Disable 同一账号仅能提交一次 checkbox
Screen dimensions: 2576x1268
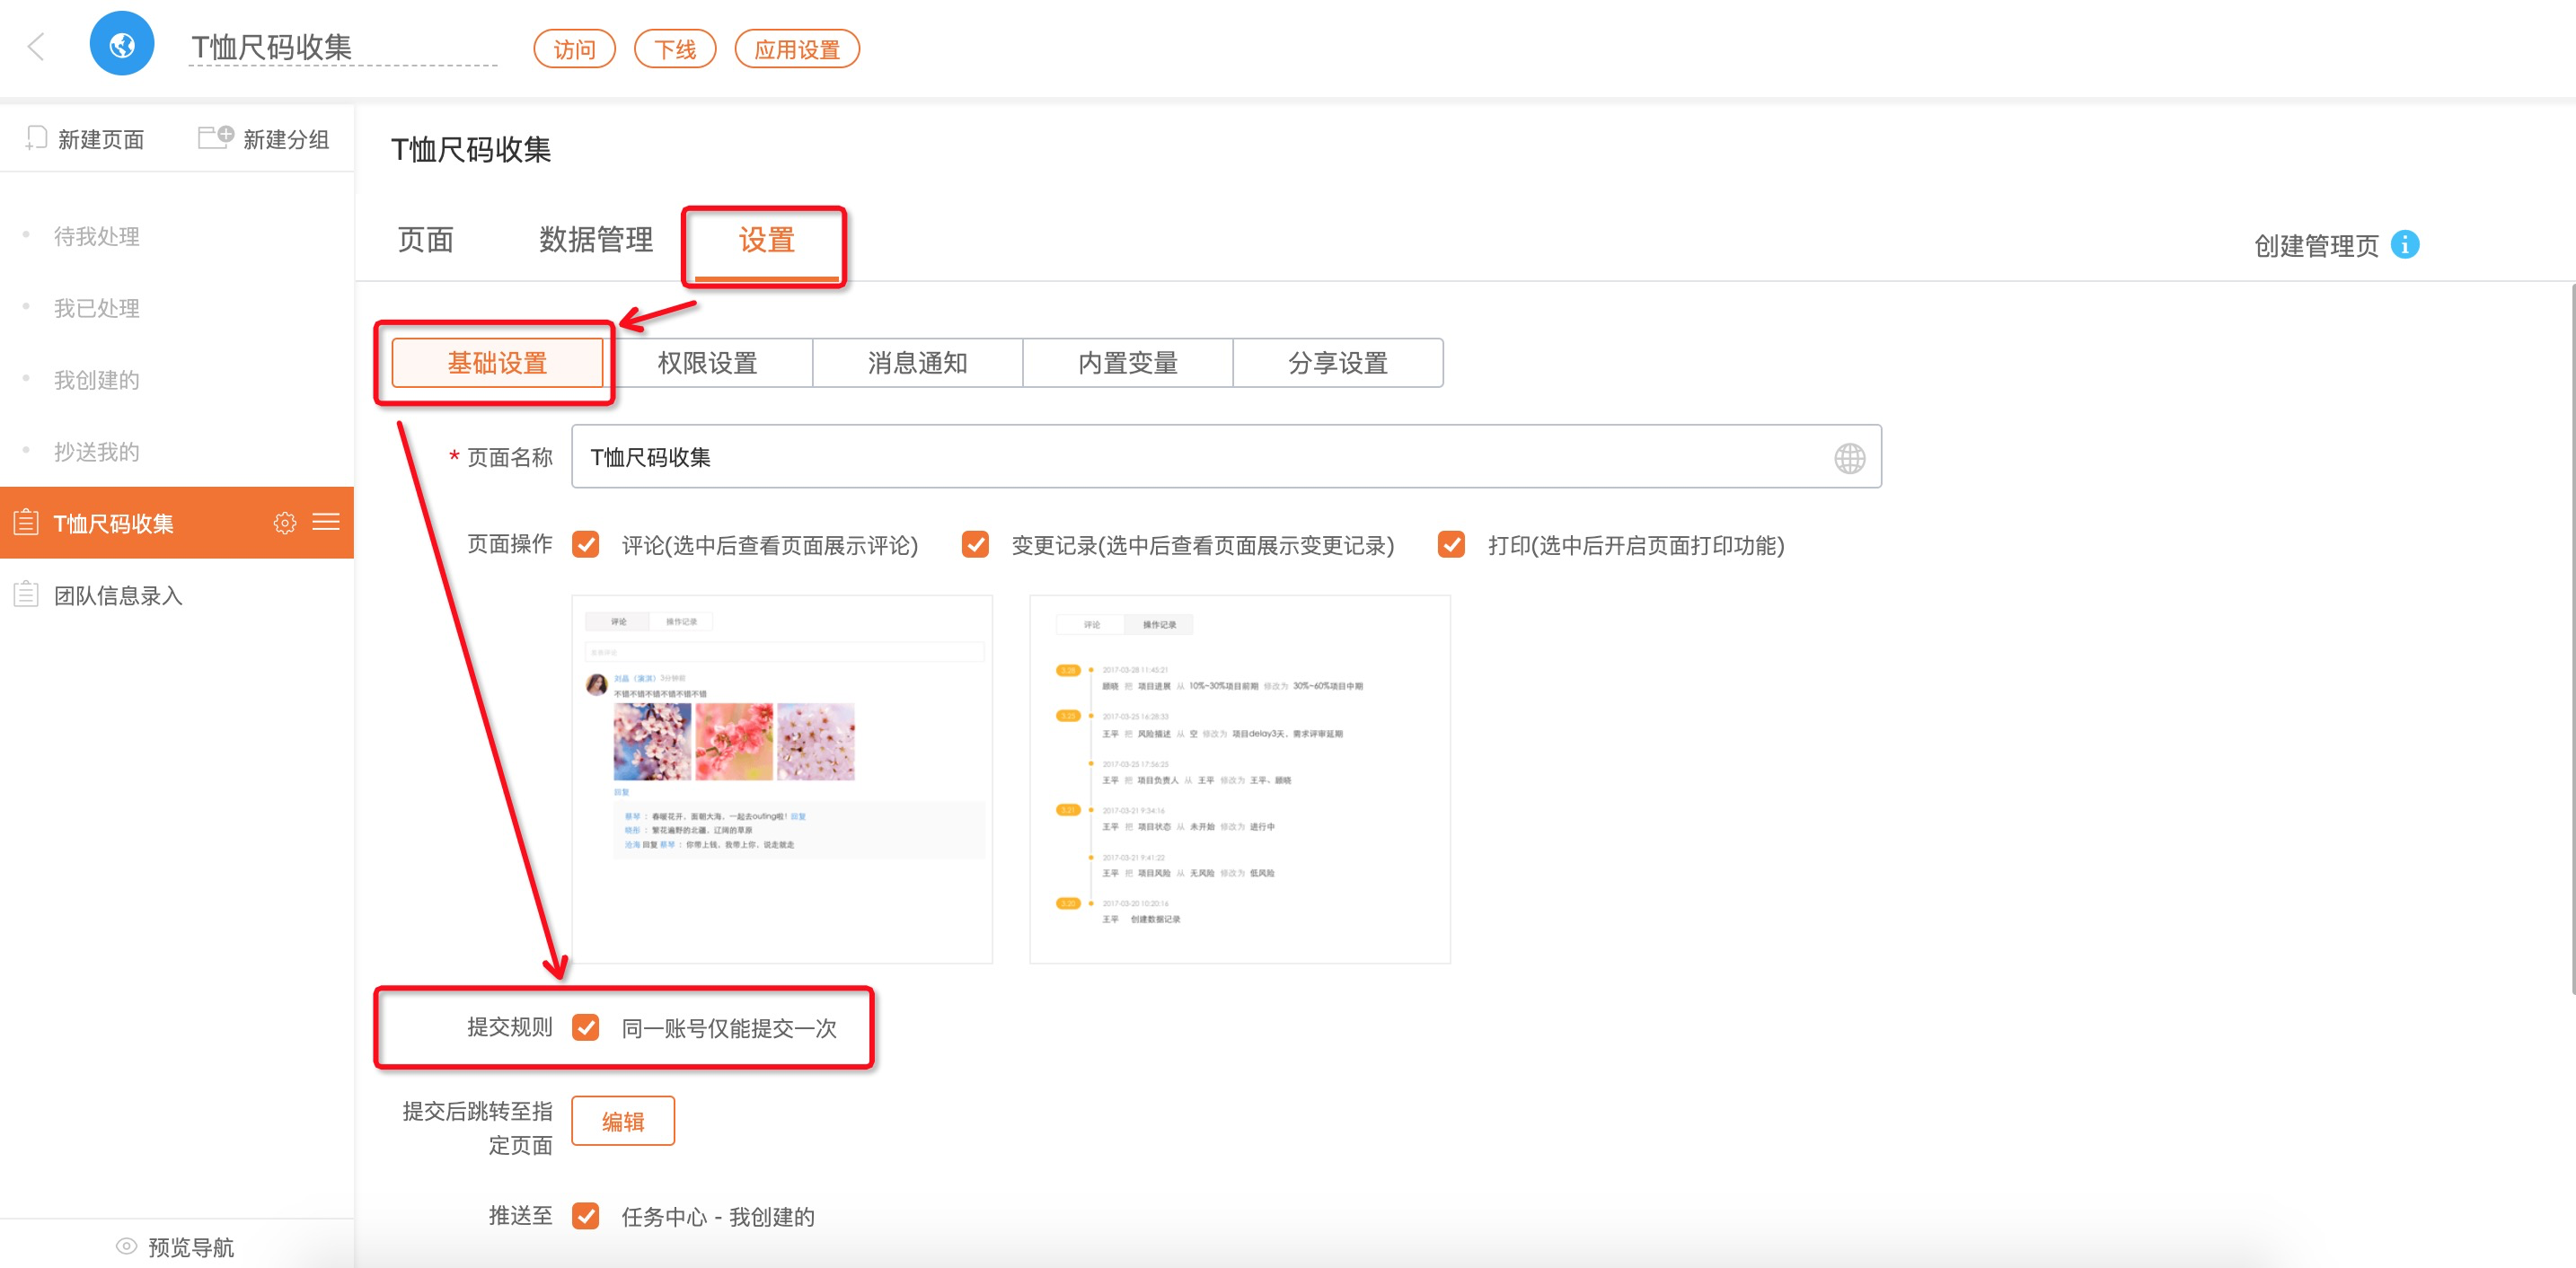coord(586,1027)
